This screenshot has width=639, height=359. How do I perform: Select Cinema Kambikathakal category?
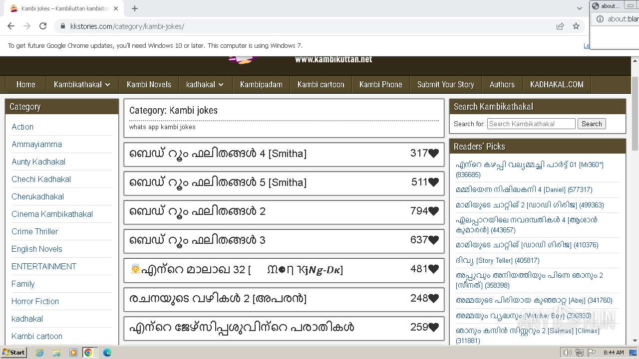[x=52, y=214]
